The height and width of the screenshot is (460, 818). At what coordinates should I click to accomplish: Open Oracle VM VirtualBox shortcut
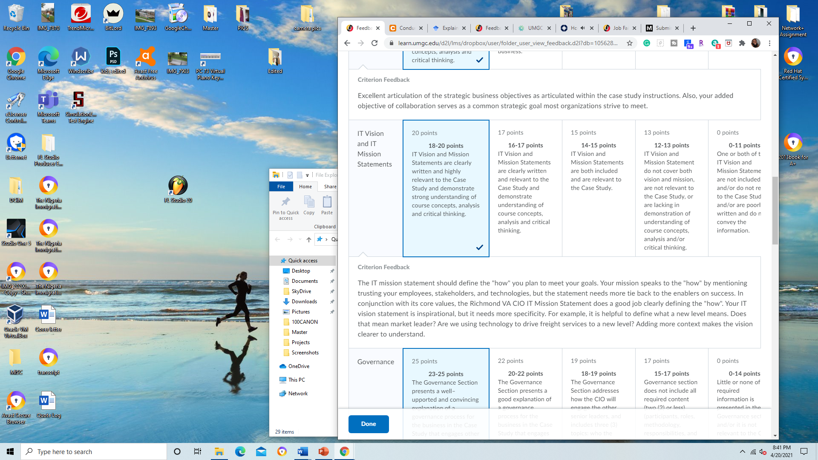pyautogui.click(x=16, y=321)
